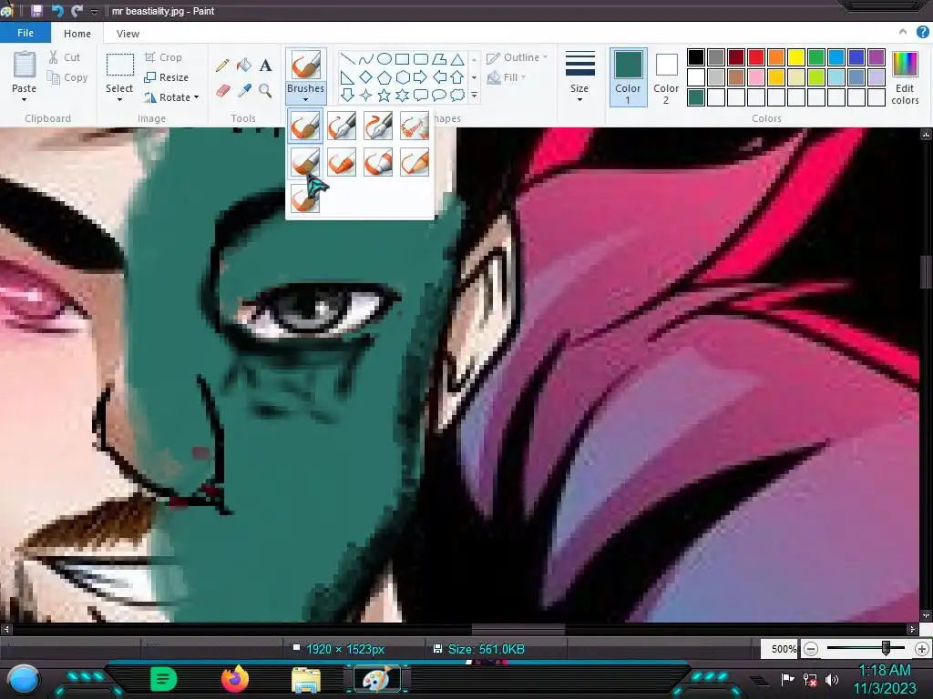Save via quick access floppy icon
This screenshot has width=933, height=699.
[x=36, y=11]
